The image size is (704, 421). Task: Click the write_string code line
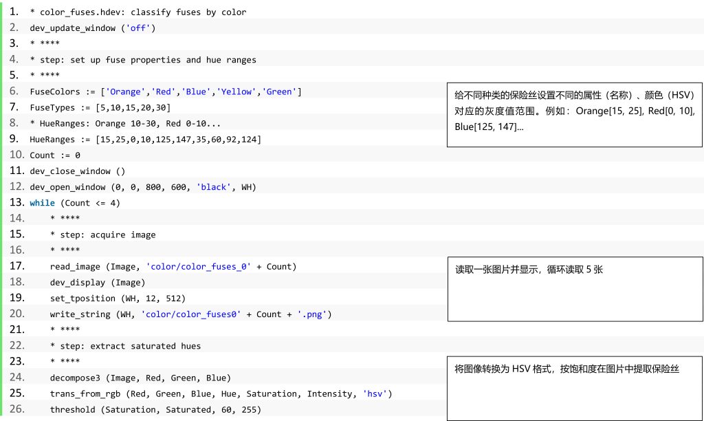pos(190,314)
